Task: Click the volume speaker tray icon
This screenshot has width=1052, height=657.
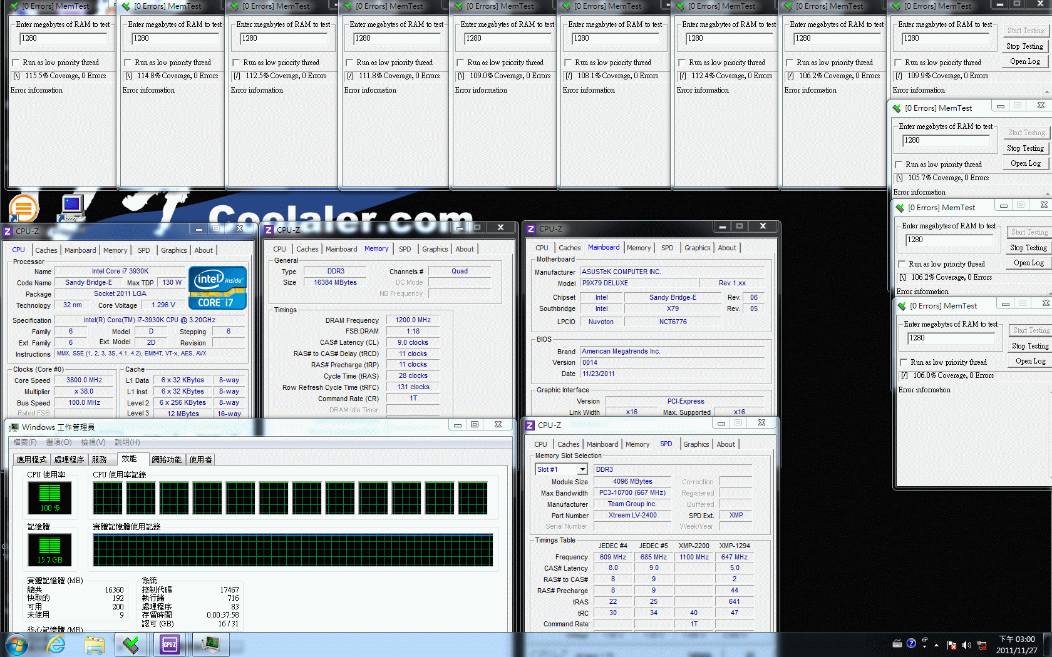Action: [x=966, y=644]
